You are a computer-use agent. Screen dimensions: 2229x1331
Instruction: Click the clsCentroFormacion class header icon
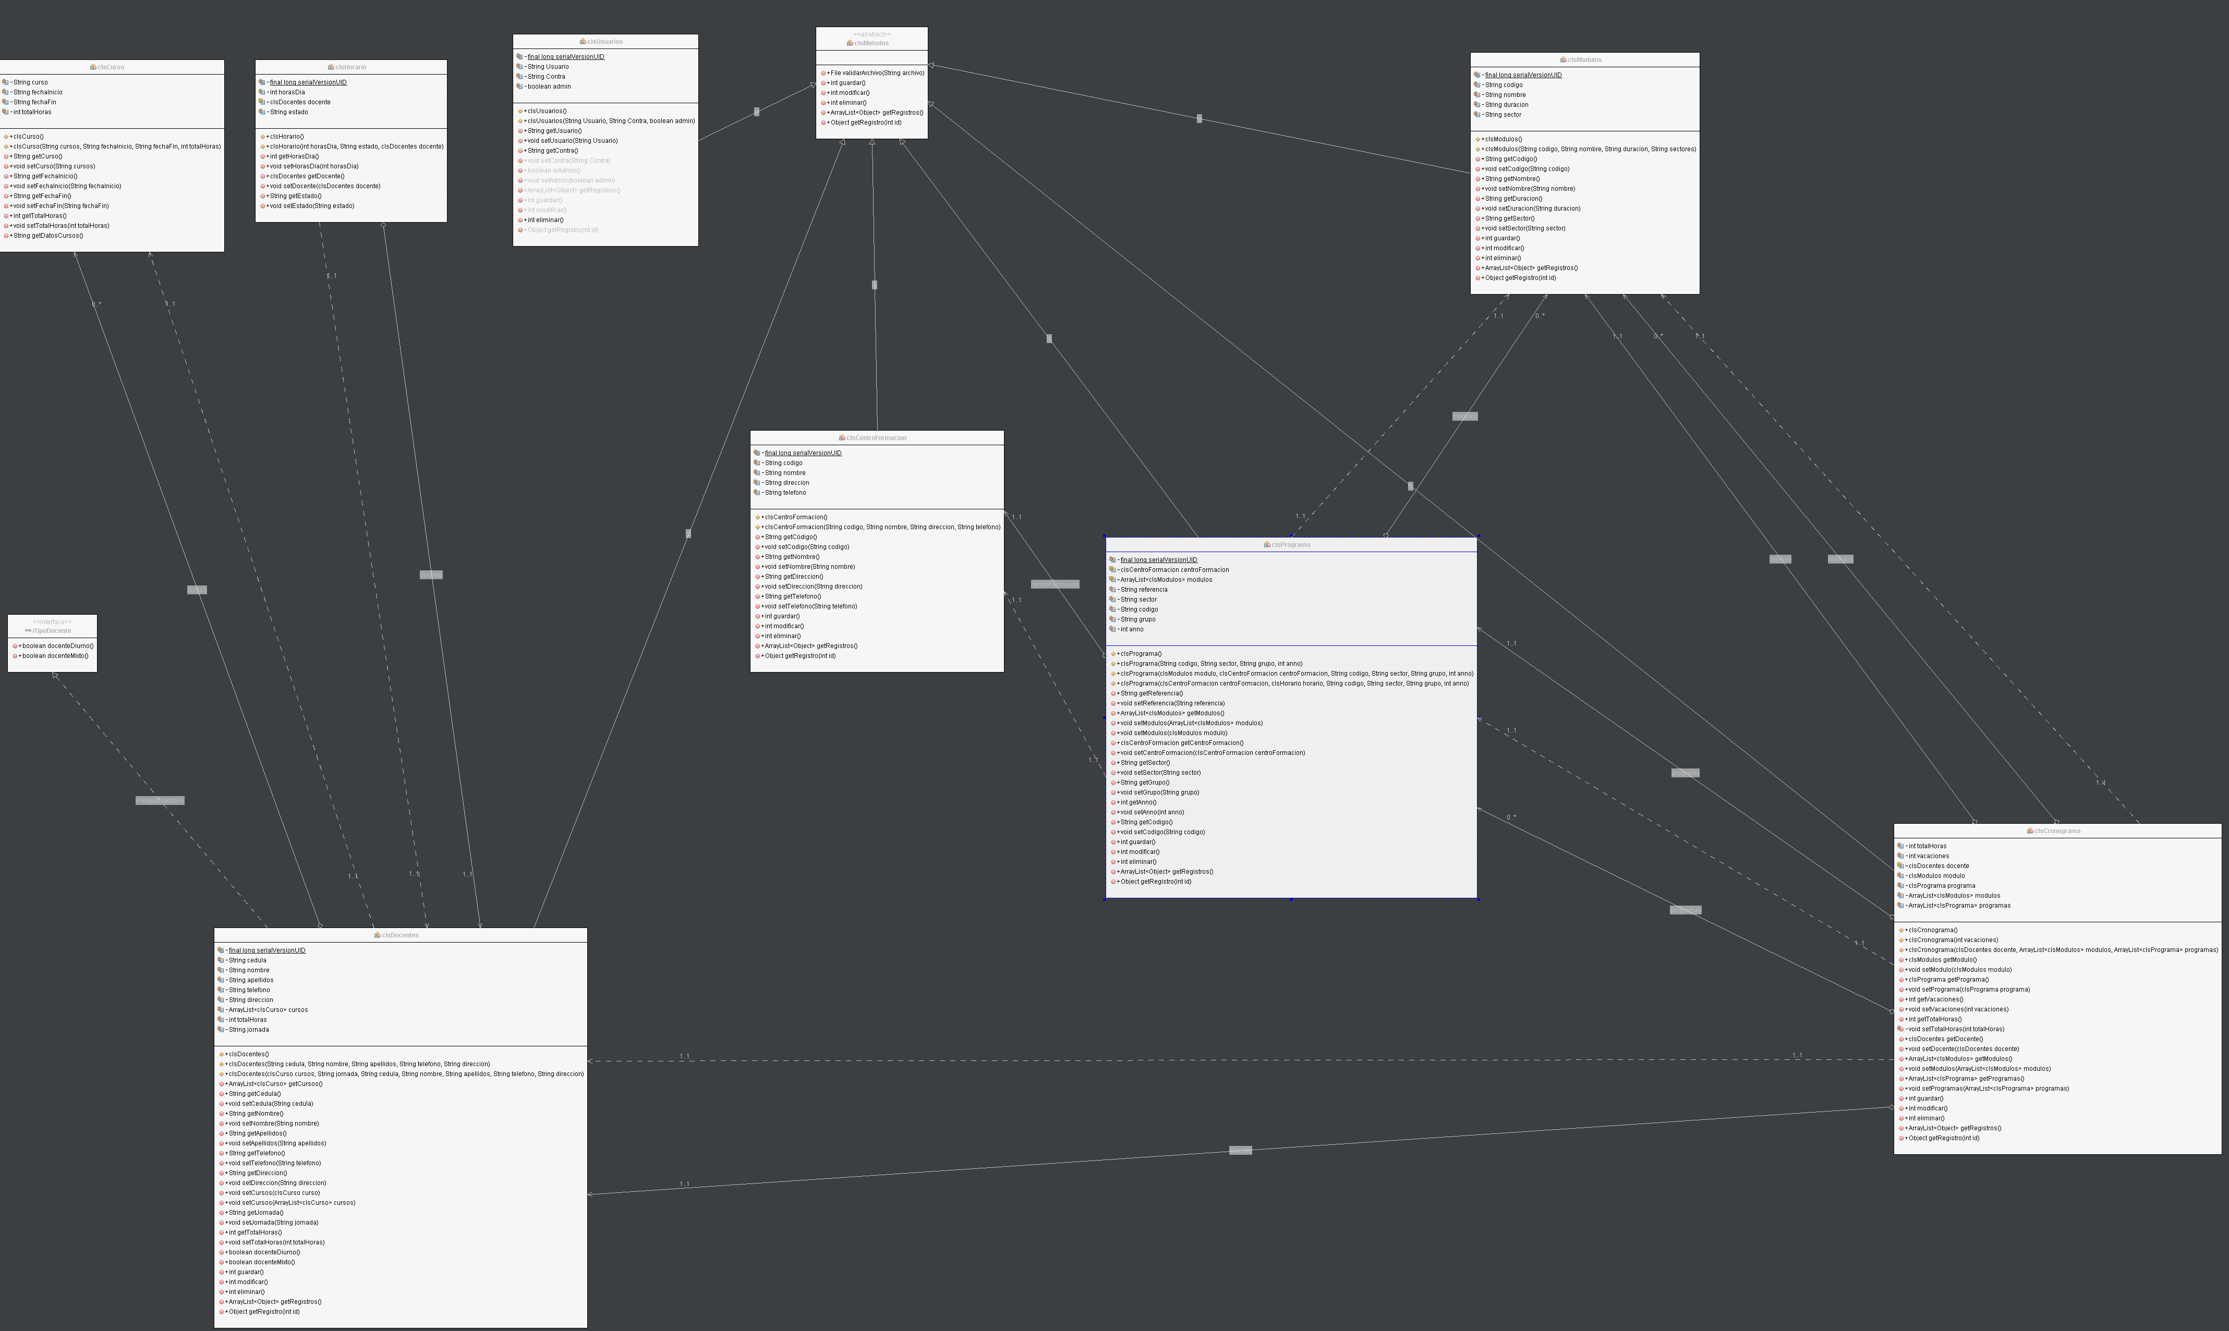(841, 438)
